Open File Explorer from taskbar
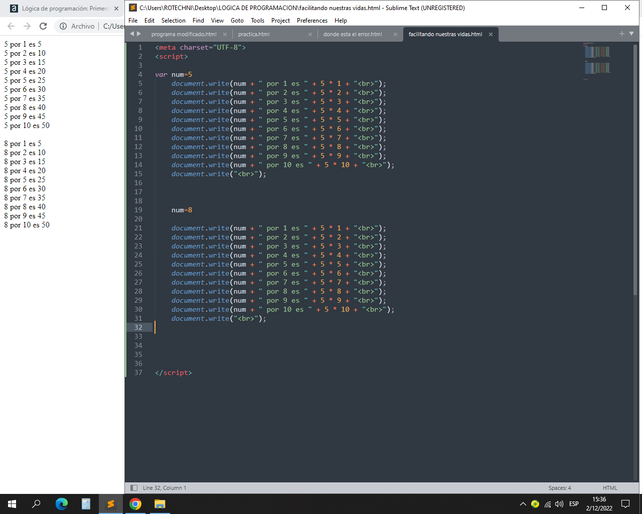 click(159, 504)
